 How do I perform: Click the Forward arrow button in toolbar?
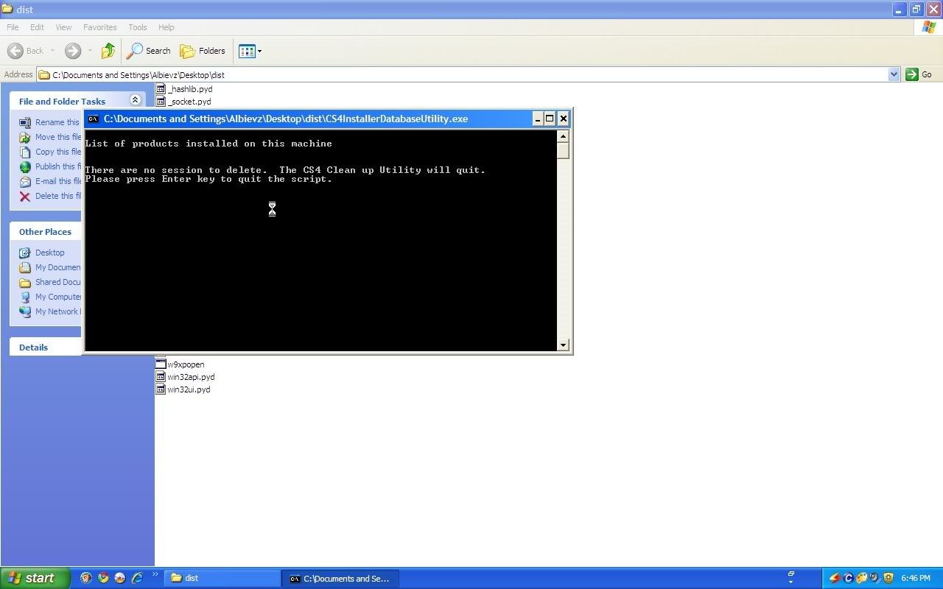72,51
